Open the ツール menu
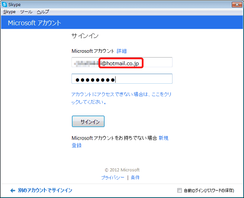 [26, 12]
